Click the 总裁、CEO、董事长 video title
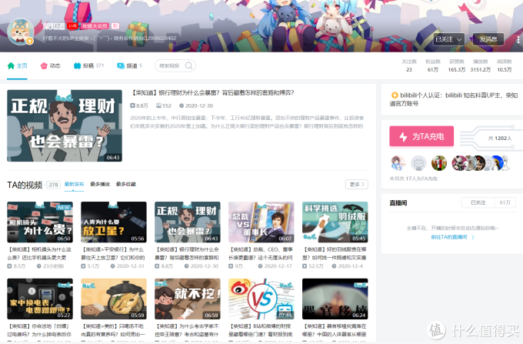Image resolution: width=523 pixels, height=344 pixels. [261, 254]
